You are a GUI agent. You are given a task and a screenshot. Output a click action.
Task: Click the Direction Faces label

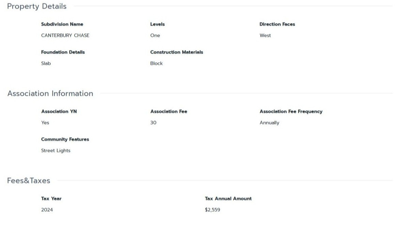(x=277, y=24)
